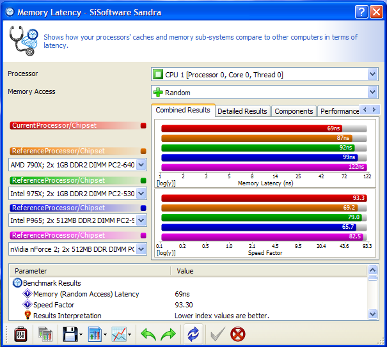This screenshot has width=387, height=347.
Task: Click the green 79.0 speed factor bar
Action: pyautogui.click(x=262, y=217)
